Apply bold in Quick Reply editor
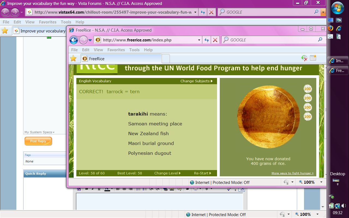The width and height of the screenshot is (349, 218). [x=86, y=189]
